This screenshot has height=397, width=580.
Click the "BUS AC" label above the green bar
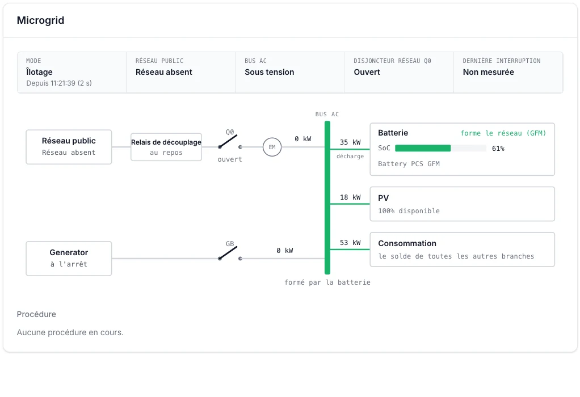pos(327,115)
